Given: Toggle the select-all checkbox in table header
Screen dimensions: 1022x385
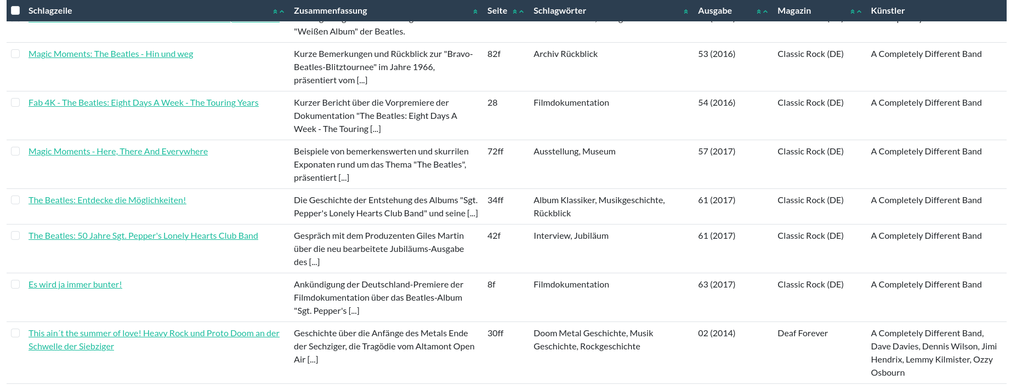Looking at the screenshot, I should [15, 10].
